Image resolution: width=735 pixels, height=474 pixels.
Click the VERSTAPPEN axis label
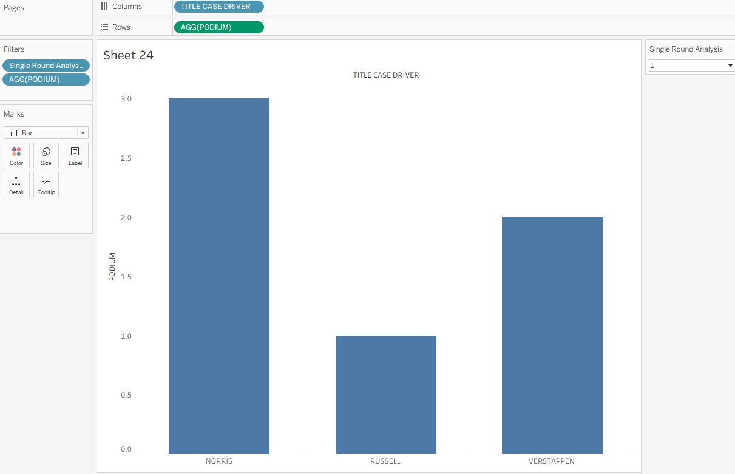(552, 461)
